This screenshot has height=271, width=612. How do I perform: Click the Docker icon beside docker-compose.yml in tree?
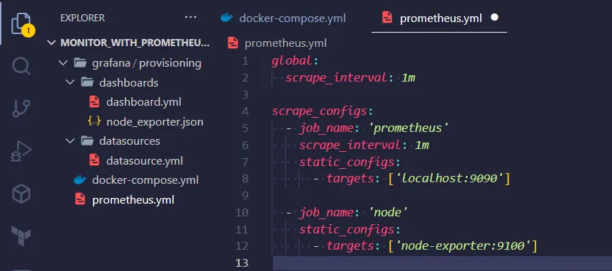pyautogui.click(x=80, y=180)
